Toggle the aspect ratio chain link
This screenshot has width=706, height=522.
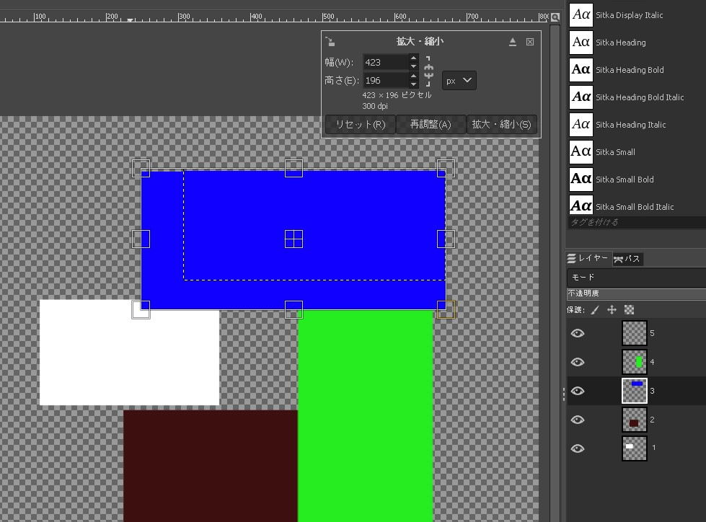(428, 71)
